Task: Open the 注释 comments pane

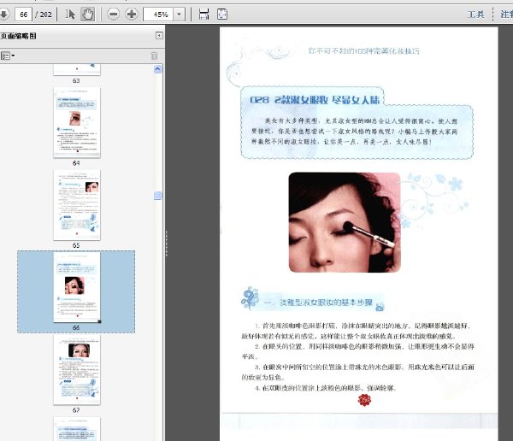Action: [x=506, y=14]
